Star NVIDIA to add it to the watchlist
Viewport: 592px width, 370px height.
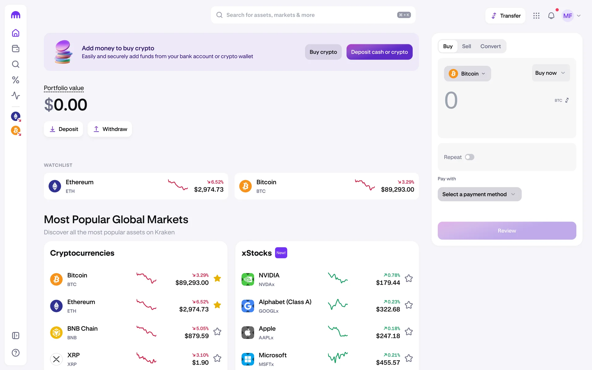(409, 278)
